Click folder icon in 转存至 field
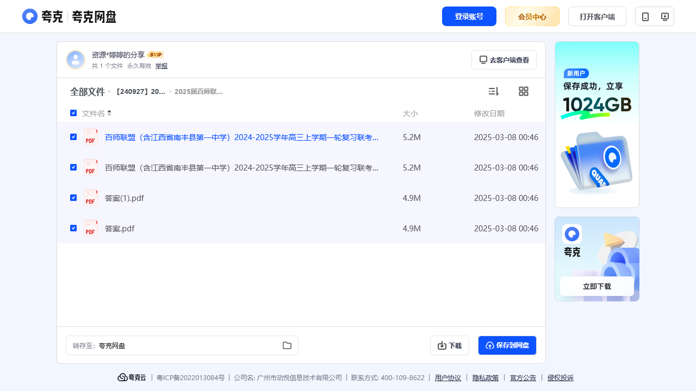Screen dimensions: 696x391 pyautogui.click(x=287, y=345)
